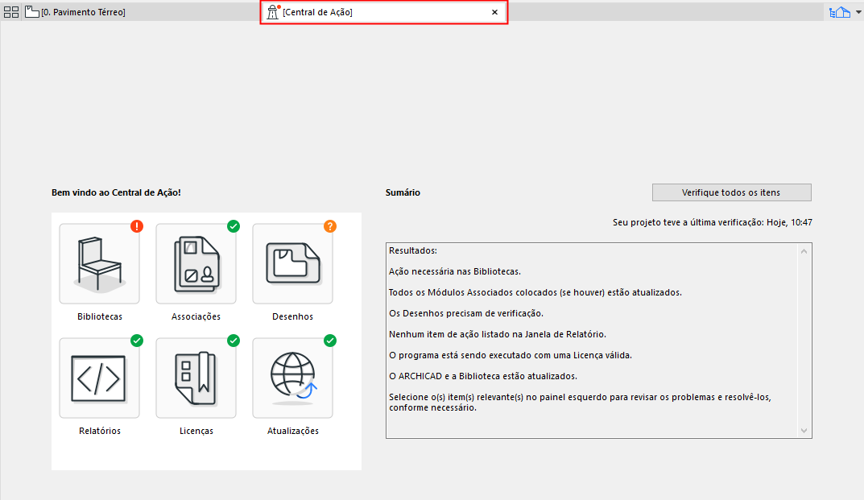Click the 'Selecione o(s) item(s) relevante(s)' line
The image size is (864, 500).
click(x=580, y=402)
